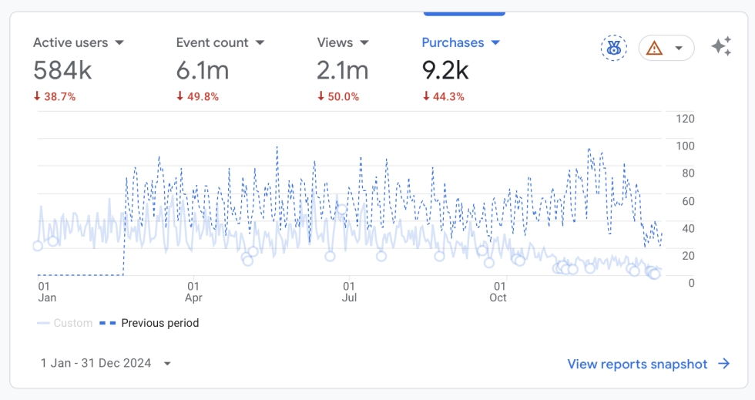Open the Views metric dropdown arrow
Viewport: 755px width, 400px height.
point(364,43)
